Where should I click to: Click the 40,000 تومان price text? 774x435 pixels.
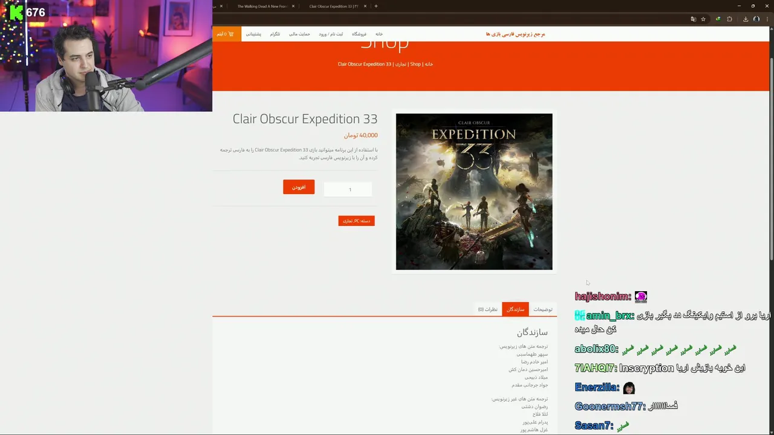click(x=361, y=135)
